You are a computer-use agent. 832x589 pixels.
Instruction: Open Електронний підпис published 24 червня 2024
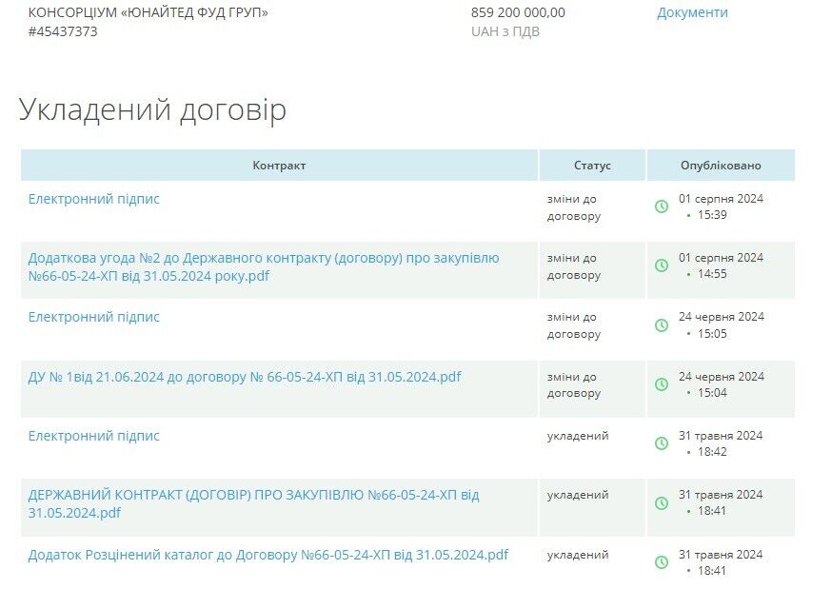pyautogui.click(x=94, y=317)
